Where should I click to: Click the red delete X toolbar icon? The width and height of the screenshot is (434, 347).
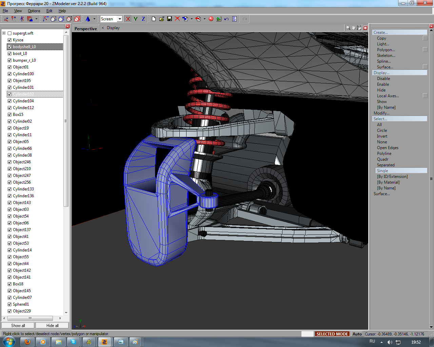coord(177,19)
